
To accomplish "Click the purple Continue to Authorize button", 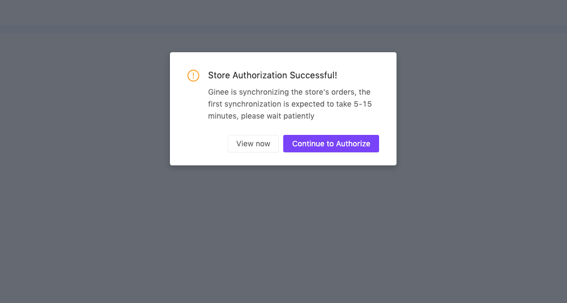I will (x=331, y=144).
